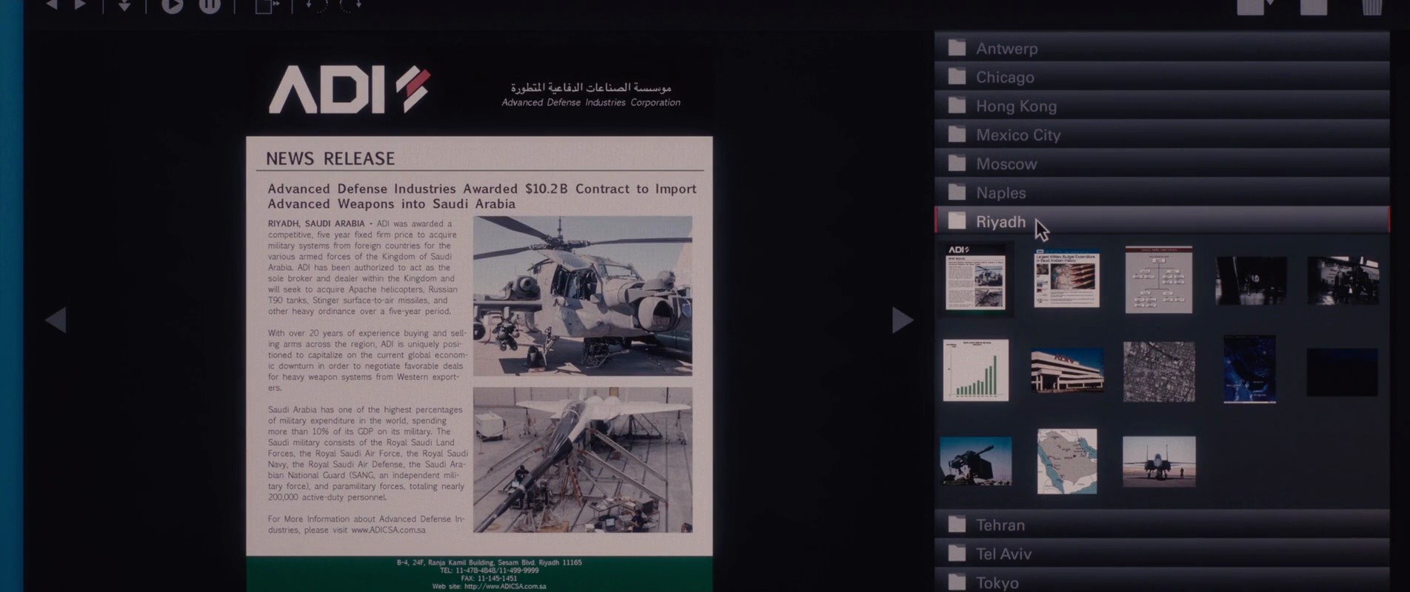Expand the Tel Aviv folder
This screenshot has width=1410, height=592.
[x=1161, y=554]
